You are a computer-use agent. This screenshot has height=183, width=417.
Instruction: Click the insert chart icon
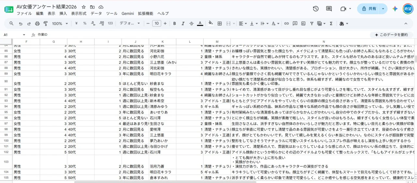[x=303, y=23]
